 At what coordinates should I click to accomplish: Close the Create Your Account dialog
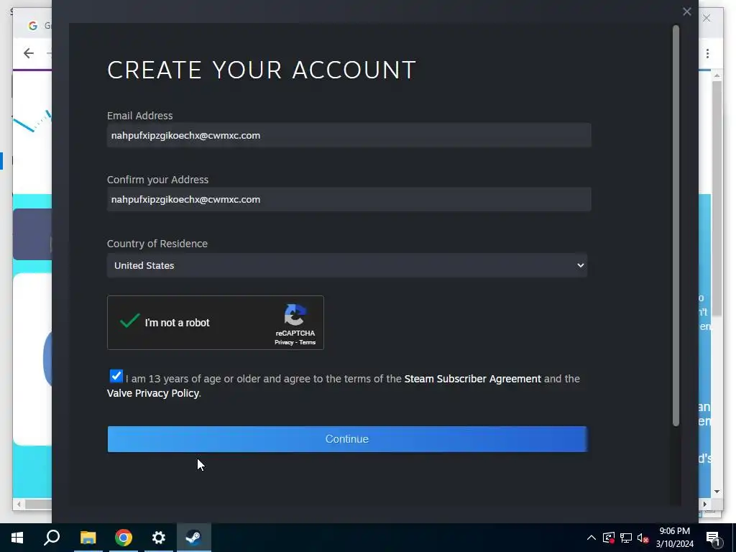click(x=686, y=11)
